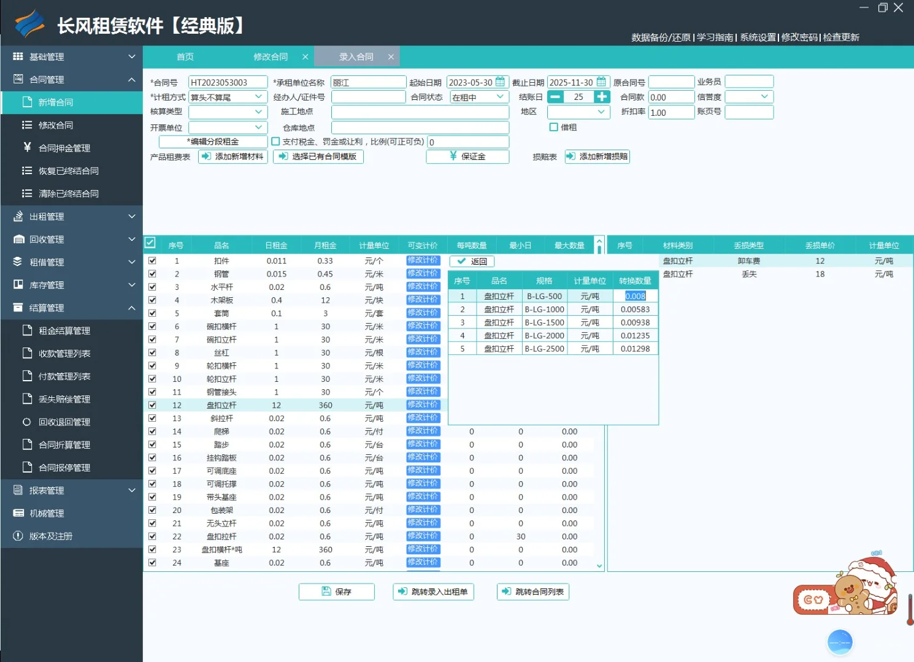Viewport: 914px width, 662px height.
Task: Click the 修改合同 list icon
Action: (x=27, y=125)
